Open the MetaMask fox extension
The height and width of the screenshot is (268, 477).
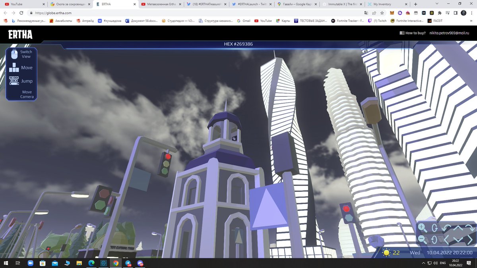pos(392,13)
